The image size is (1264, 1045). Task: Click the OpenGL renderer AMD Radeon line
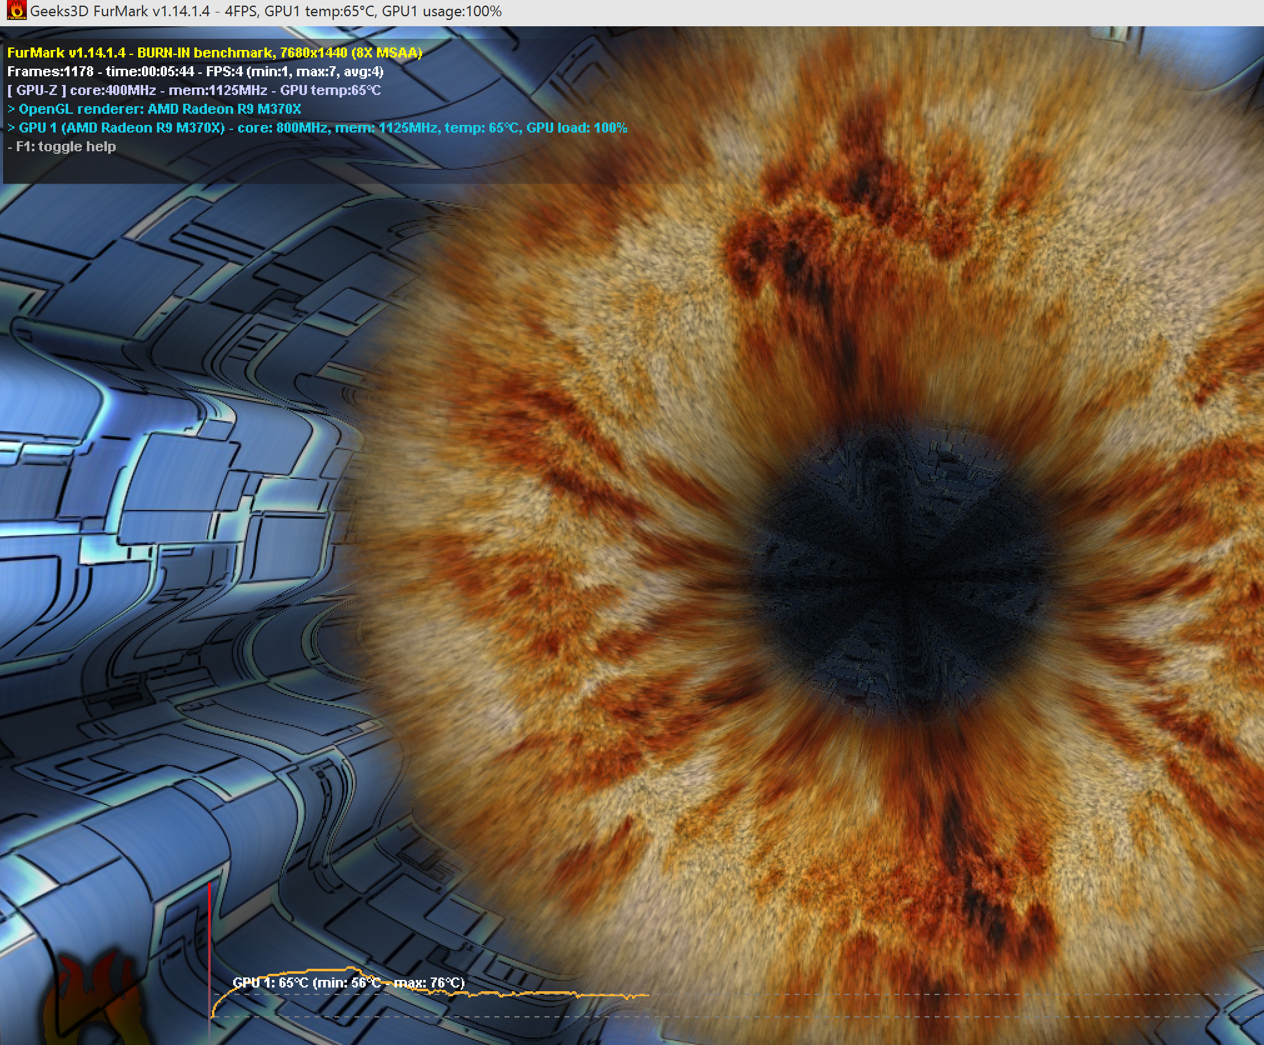click(154, 109)
